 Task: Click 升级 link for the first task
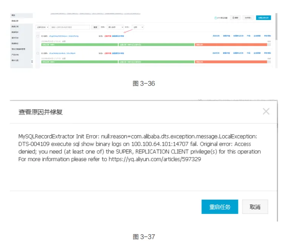(x=248, y=36)
